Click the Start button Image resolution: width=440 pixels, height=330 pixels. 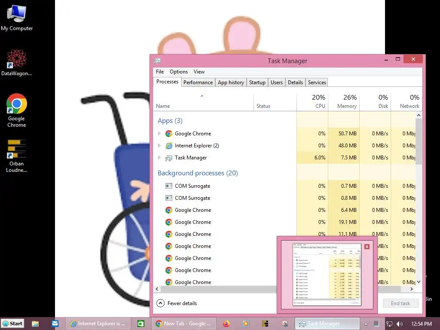pyautogui.click(x=12, y=324)
